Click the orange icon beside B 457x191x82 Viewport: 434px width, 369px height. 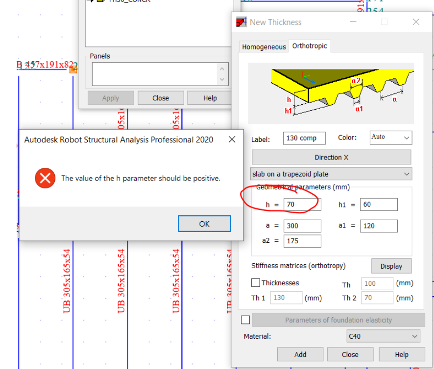73,70
